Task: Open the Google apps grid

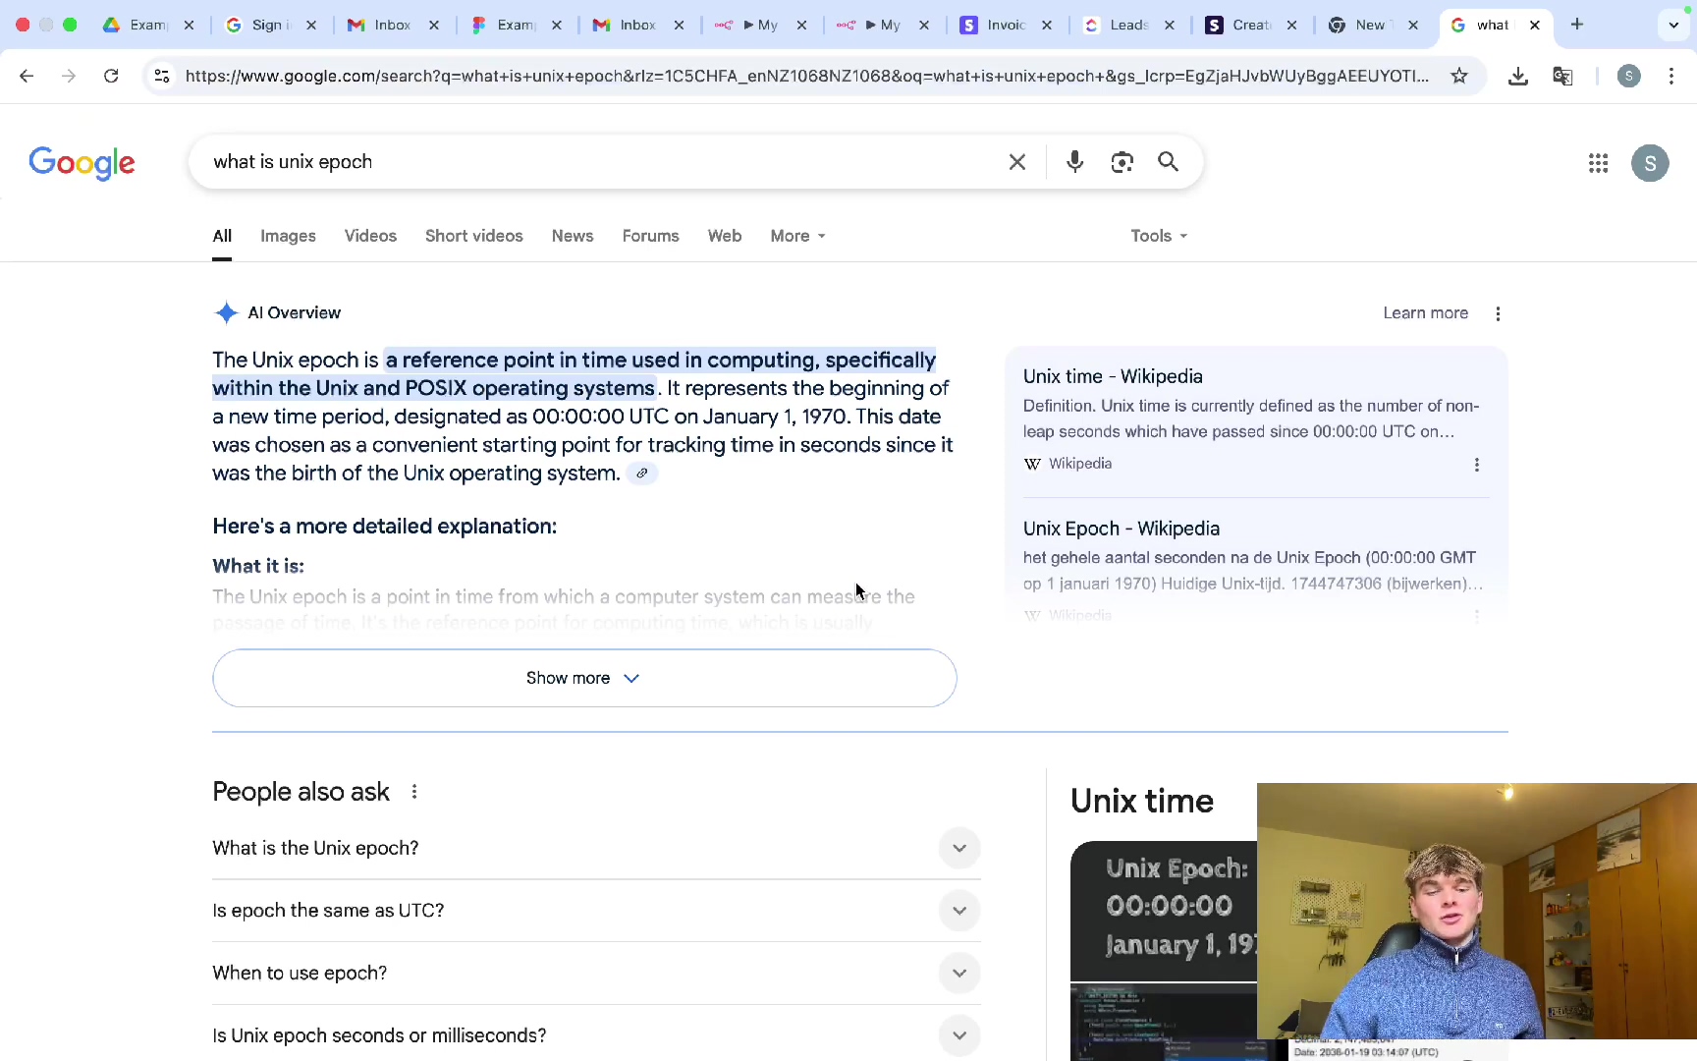Action: tap(1598, 163)
